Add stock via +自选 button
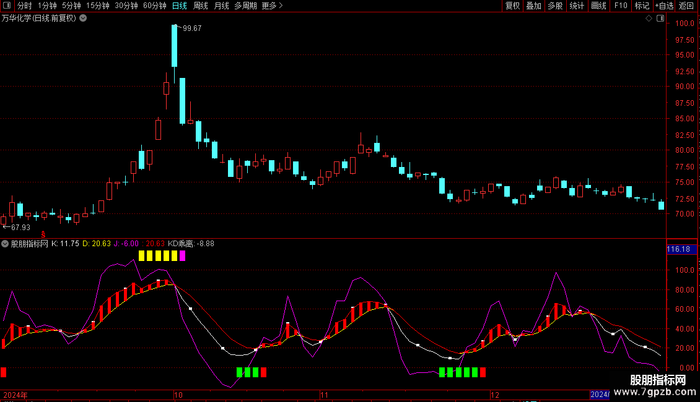 [x=664, y=6]
